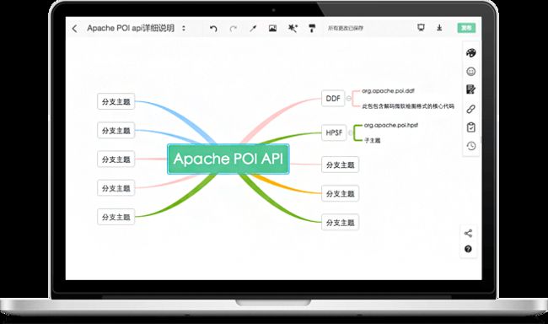
Task: Collapse the DDF node children
Action: pyautogui.click(x=348, y=99)
